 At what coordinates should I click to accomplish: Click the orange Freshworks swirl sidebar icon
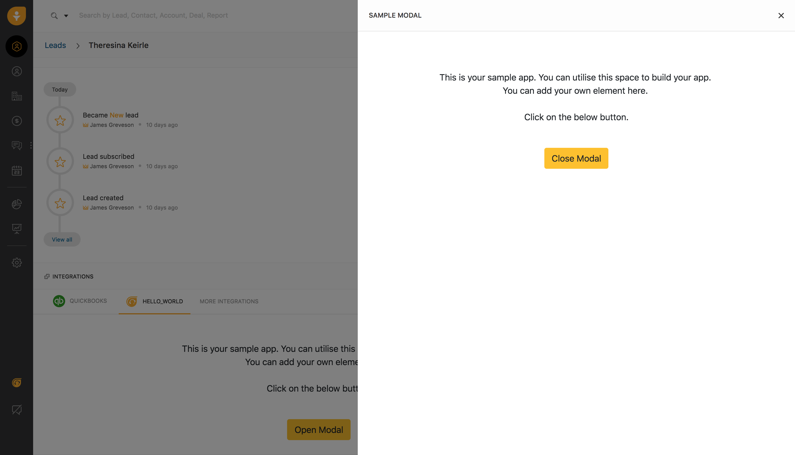(17, 382)
